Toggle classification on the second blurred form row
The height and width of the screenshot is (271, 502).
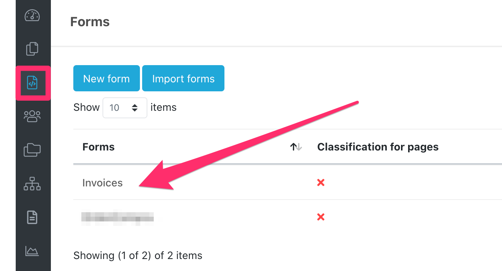pos(321,217)
